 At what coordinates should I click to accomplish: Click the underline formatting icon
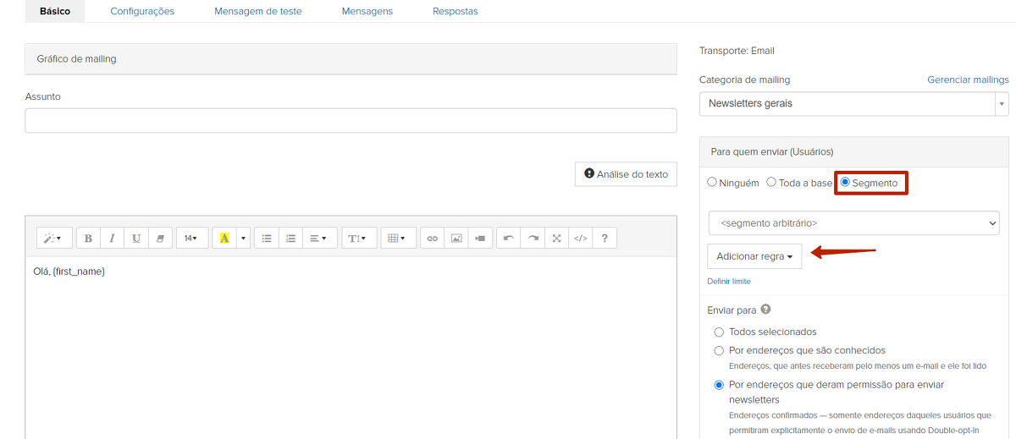tap(135, 239)
